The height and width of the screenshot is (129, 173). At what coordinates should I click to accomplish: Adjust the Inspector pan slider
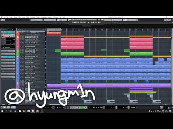(x=10, y=41)
